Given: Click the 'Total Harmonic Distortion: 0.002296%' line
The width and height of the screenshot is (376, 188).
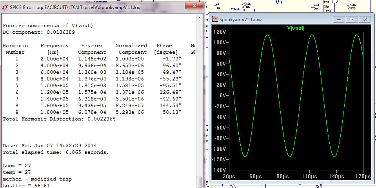Looking at the screenshot, I should click(x=59, y=119).
